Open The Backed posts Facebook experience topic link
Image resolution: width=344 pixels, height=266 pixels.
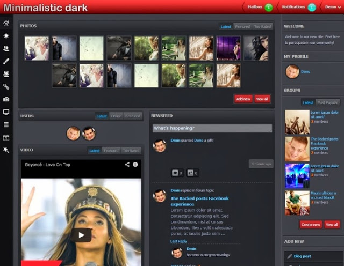click(x=199, y=201)
